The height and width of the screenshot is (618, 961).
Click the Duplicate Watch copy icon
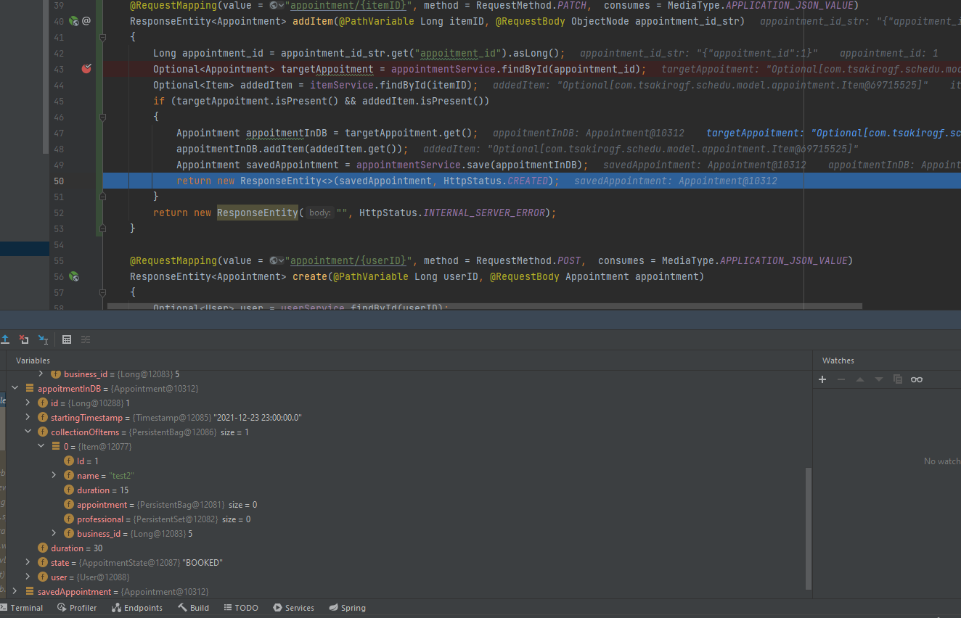pyautogui.click(x=898, y=379)
